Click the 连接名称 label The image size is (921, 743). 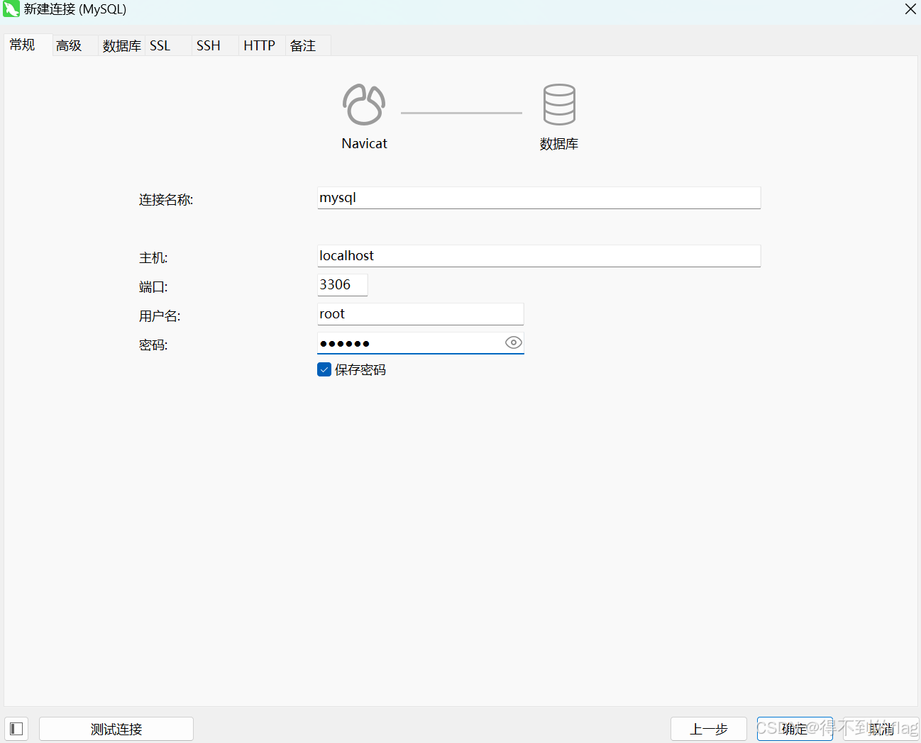point(166,200)
